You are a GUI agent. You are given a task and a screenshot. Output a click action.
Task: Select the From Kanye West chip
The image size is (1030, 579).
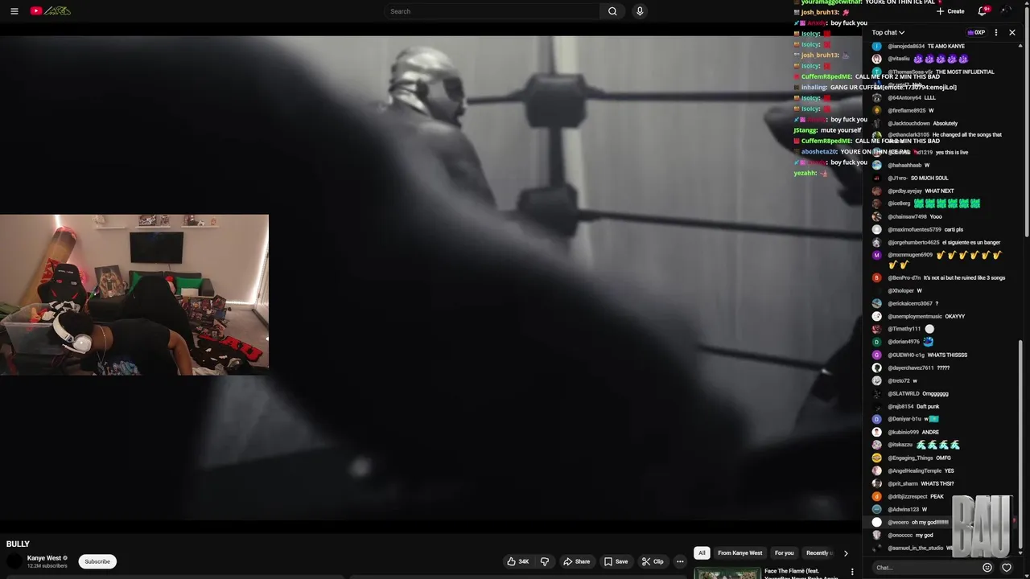pyautogui.click(x=740, y=552)
